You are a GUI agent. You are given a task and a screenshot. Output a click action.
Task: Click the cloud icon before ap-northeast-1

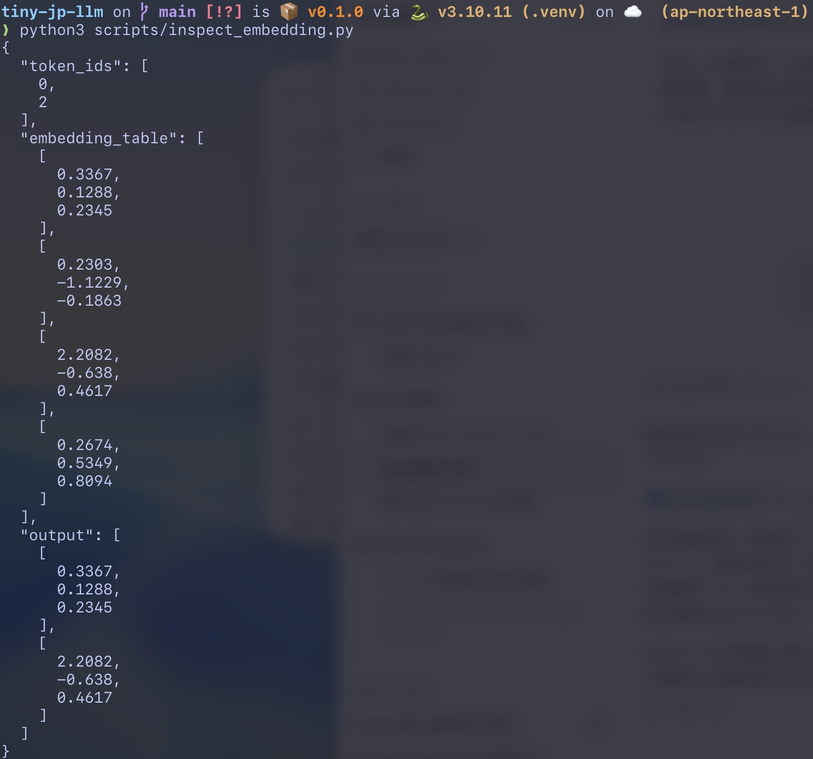[633, 11]
